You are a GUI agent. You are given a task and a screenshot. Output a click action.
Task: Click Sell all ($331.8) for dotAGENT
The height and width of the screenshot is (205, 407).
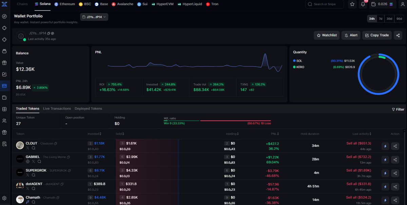(358, 184)
